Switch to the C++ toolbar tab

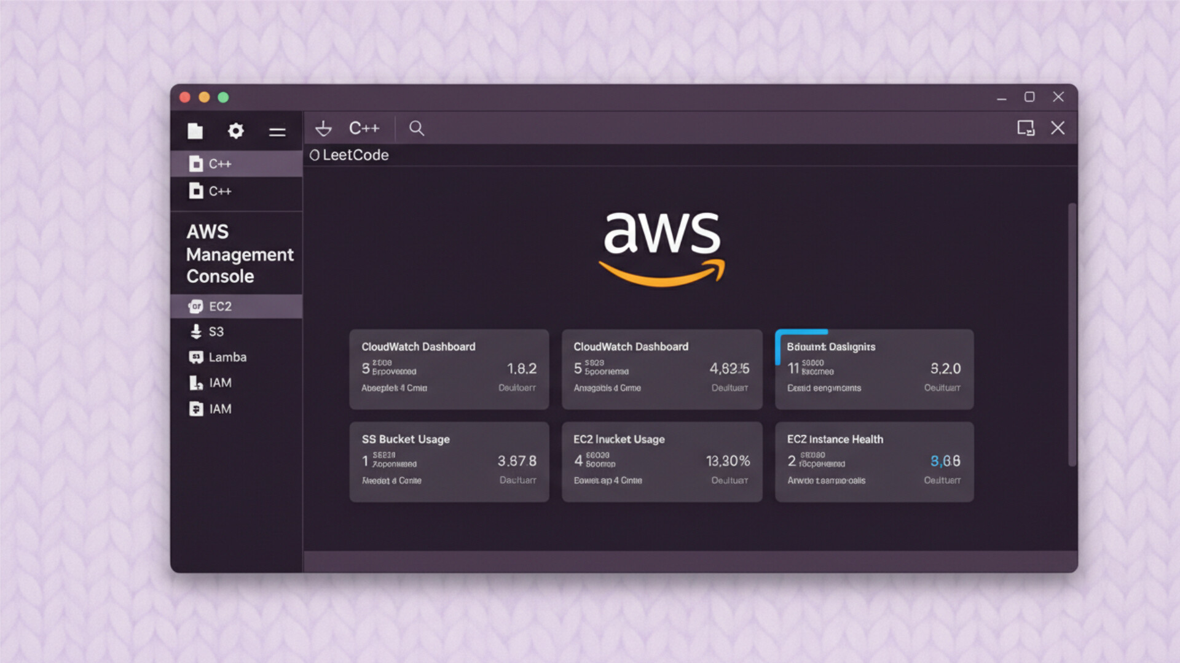point(364,128)
